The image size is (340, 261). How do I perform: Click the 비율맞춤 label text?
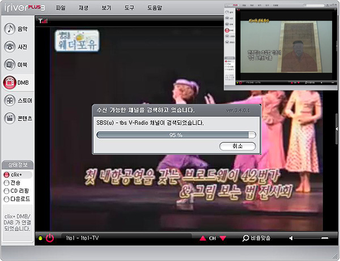pyautogui.click(x=261, y=238)
